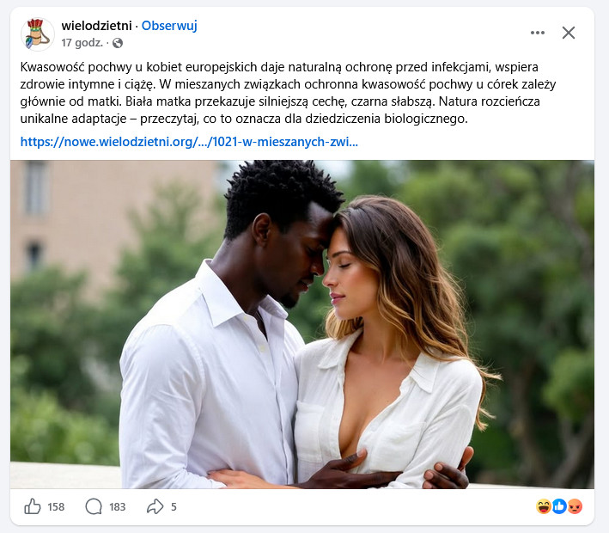The image size is (609, 533).
Task: View the 158 likes count
Action: click(x=56, y=507)
